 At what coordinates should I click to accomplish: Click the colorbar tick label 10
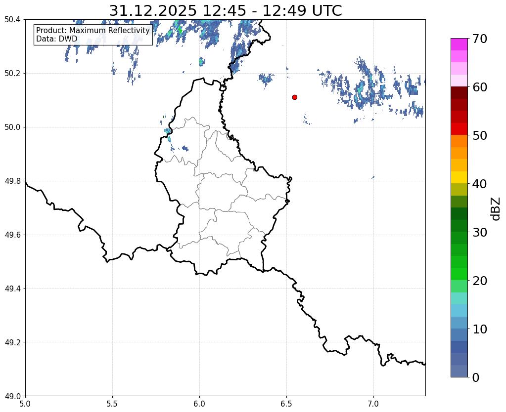coord(480,329)
